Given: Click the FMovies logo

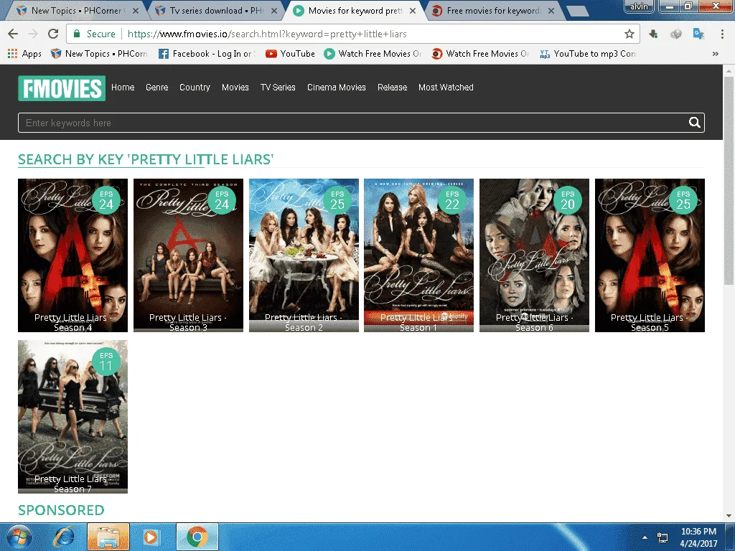Looking at the screenshot, I should tap(62, 88).
